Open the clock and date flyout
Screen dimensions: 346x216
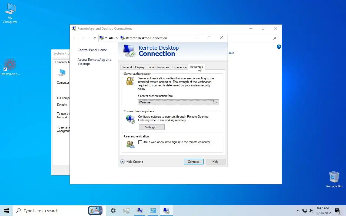point(323,211)
